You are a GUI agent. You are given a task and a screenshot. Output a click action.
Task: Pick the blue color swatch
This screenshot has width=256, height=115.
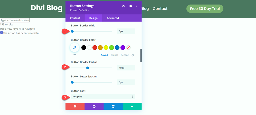[117, 47]
